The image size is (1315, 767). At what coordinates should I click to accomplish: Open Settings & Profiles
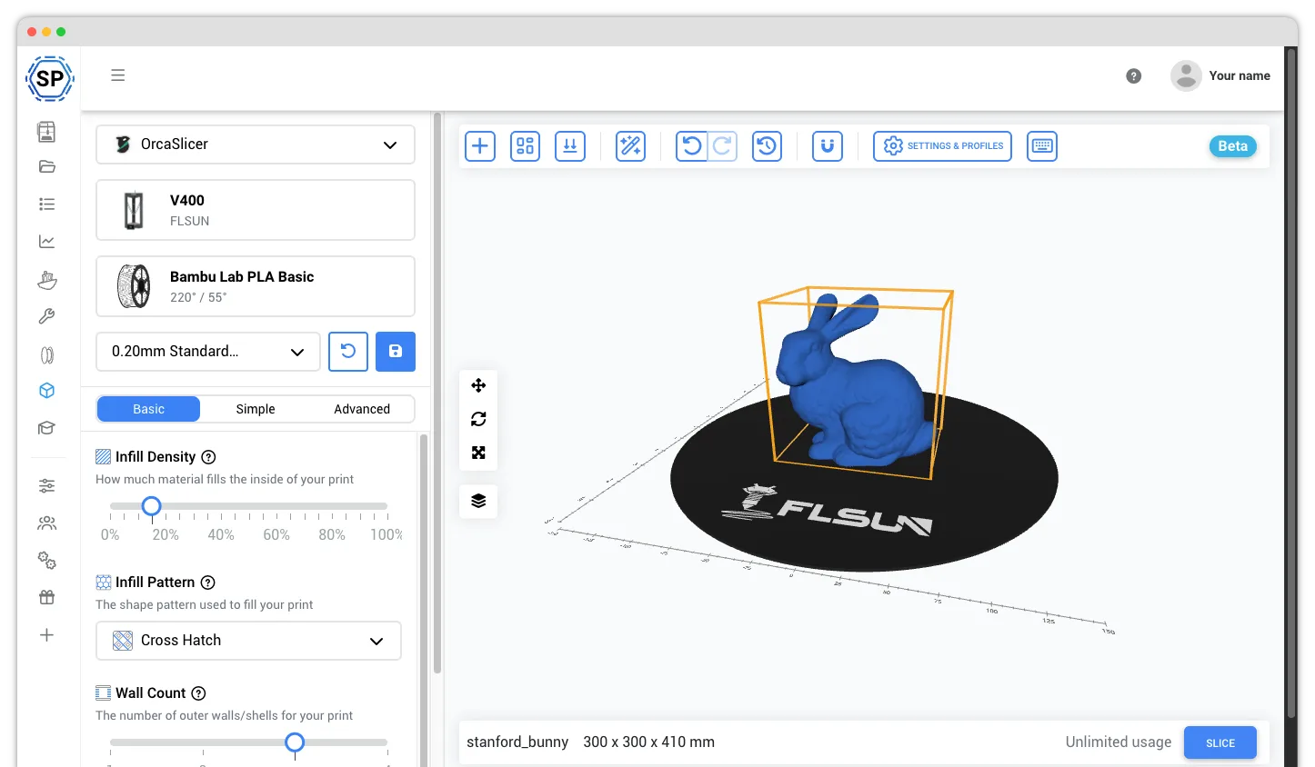pos(942,146)
